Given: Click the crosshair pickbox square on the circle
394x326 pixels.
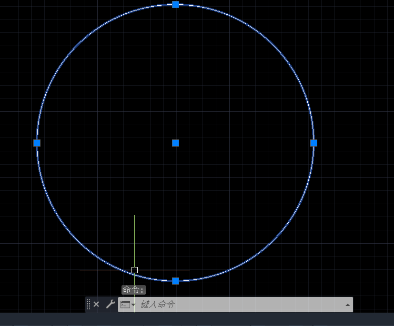Looking at the screenshot, I should pos(134,270).
